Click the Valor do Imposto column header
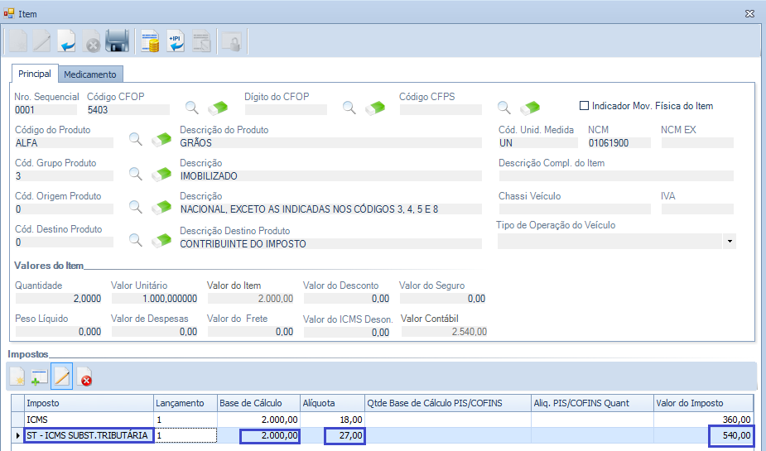Screen dimensions: 766x451 [x=704, y=403]
